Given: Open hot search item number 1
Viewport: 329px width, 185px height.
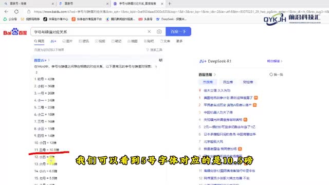Looking at the screenshot, I should click(x=228, y=98).
